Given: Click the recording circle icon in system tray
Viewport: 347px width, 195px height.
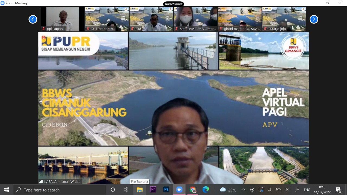Looking at the screenshot, I should 252,190.
